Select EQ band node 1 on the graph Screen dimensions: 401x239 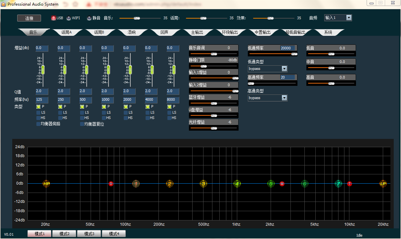click(136, 184)
